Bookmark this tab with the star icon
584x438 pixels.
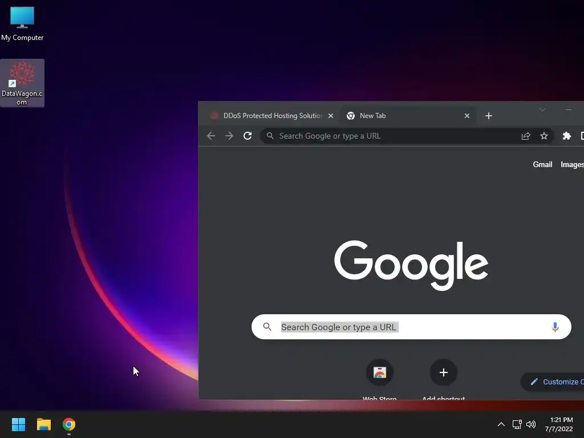(x=544, y=136)
